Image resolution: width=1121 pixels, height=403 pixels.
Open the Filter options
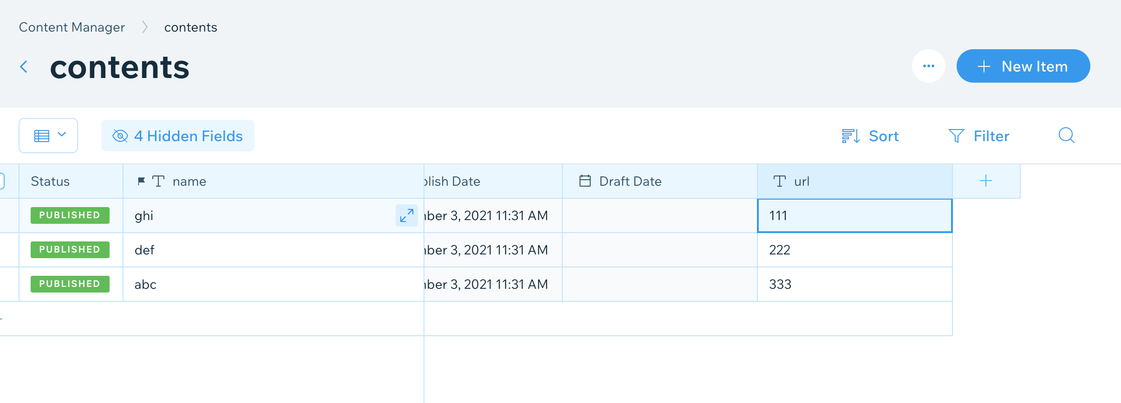(x=979, y=136)
